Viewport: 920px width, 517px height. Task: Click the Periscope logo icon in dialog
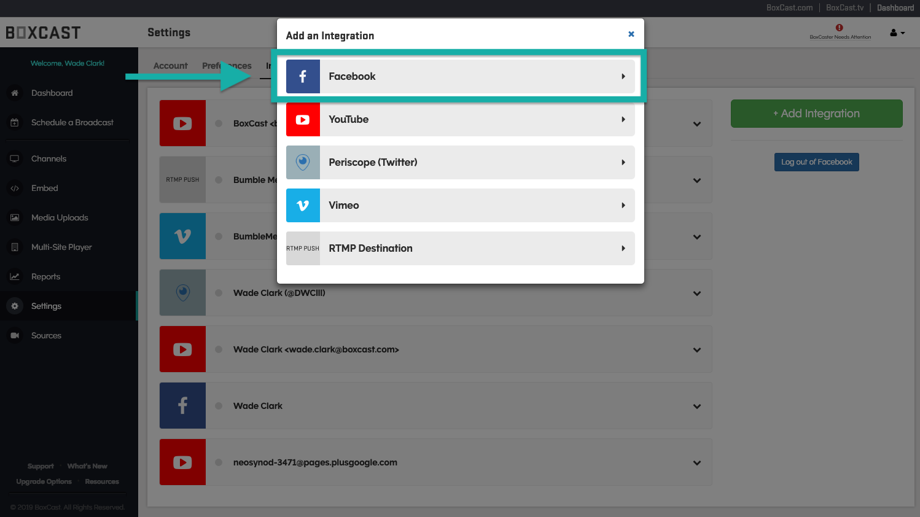[x=303, y=162]
